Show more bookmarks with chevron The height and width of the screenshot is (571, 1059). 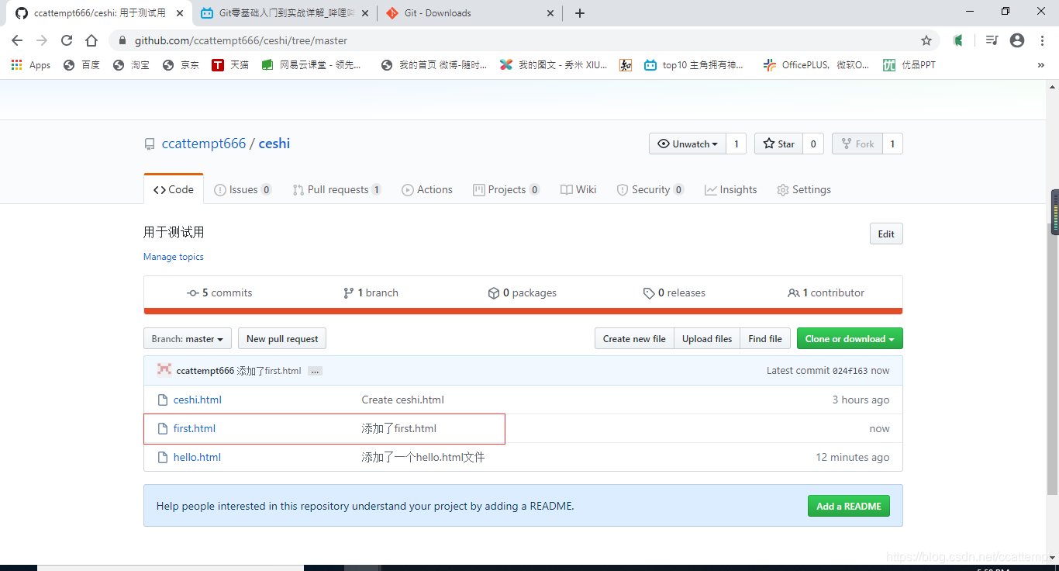[1041, 65]
